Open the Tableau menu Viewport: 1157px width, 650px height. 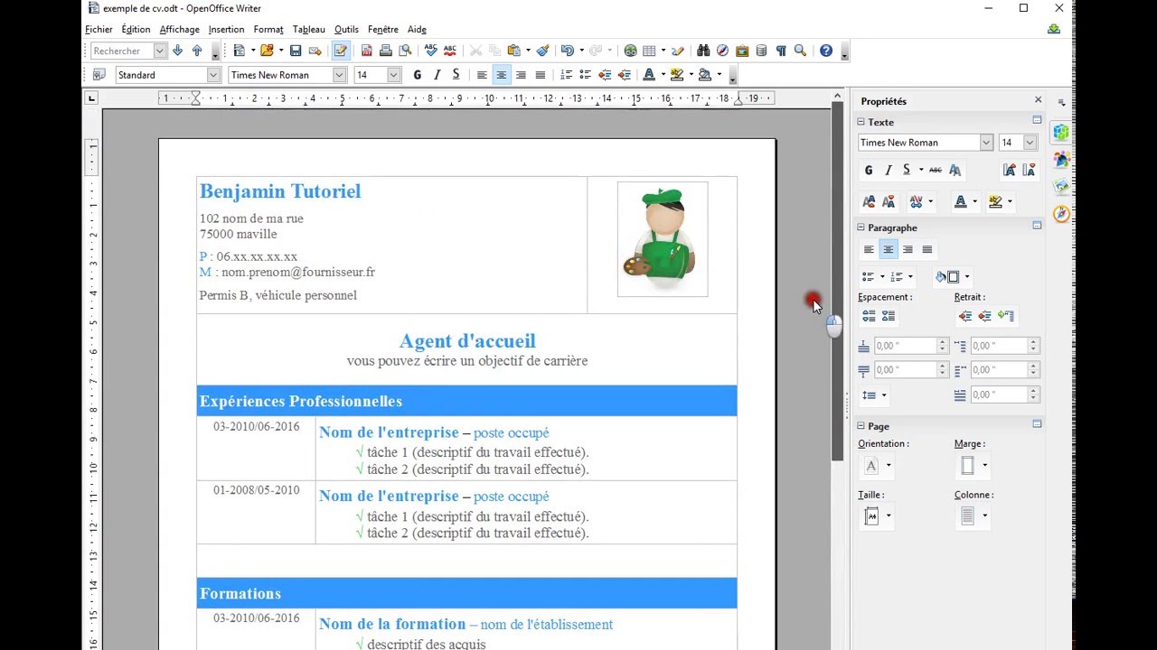pos(309,30)
